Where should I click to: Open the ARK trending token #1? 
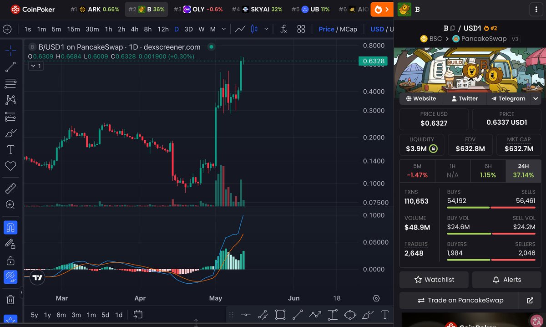coord(95,9)
